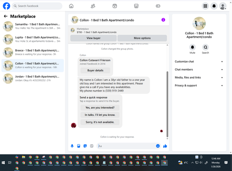232x171 pixels.
Task: Click the chat scroll up arrow
Action: coord(167,45)
